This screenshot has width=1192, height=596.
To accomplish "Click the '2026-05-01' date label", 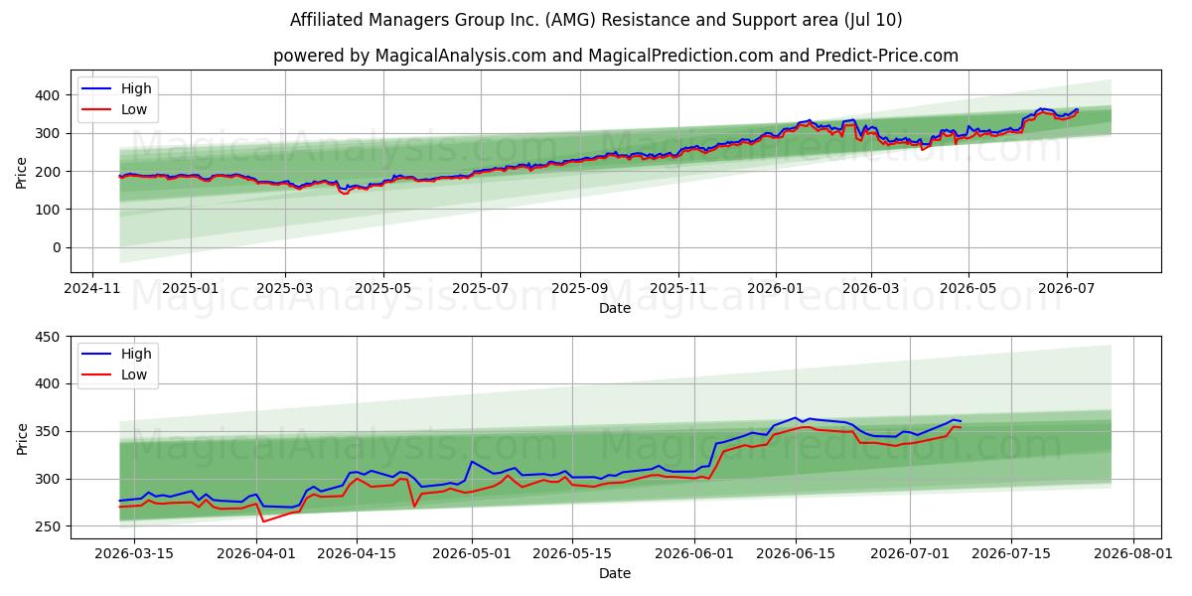I will 472,553.
